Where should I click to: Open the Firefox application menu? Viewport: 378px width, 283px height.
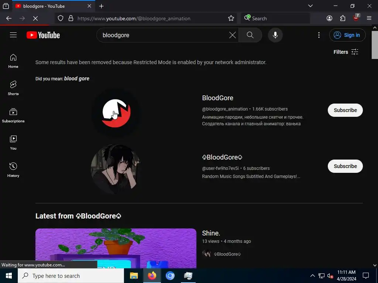coord(369,18)
